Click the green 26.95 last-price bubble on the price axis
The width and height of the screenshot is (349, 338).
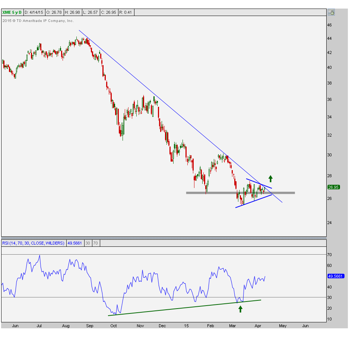[x=333, y=187]
